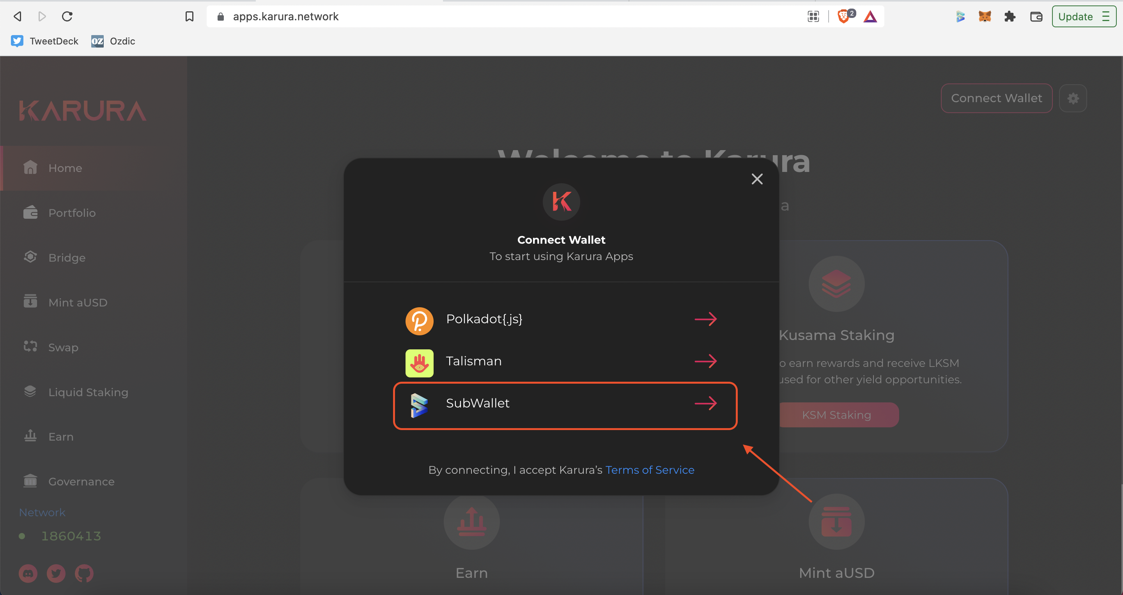Click the Home house icon
This screenshot has height=595, width=1123.
(30, 167)
